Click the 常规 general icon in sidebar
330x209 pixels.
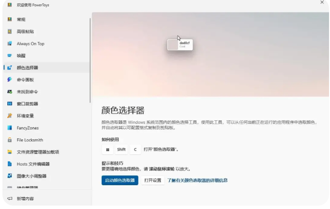pyautogui.click(x=10, y=19)
